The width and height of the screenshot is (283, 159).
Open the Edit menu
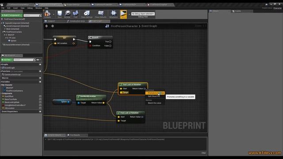click(x=9, y=8)
